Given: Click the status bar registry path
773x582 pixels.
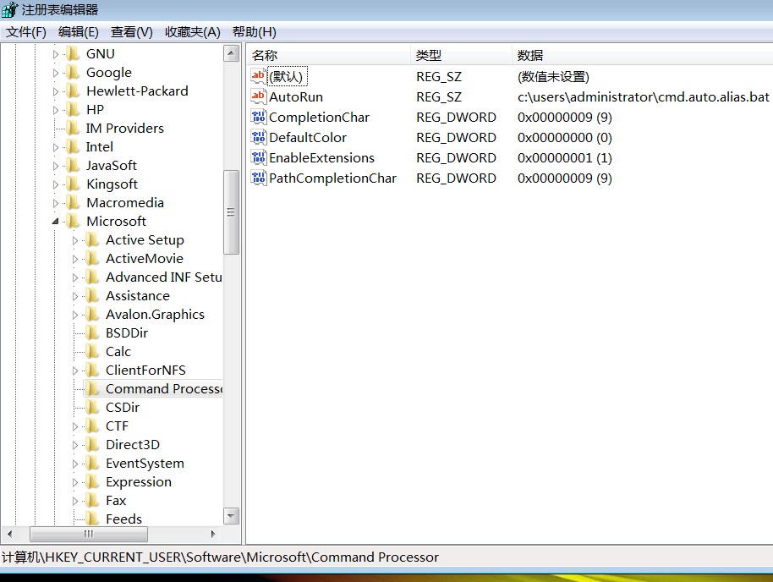Looking at the screenshot, I should pyautogui.click(x=220, y=557).
